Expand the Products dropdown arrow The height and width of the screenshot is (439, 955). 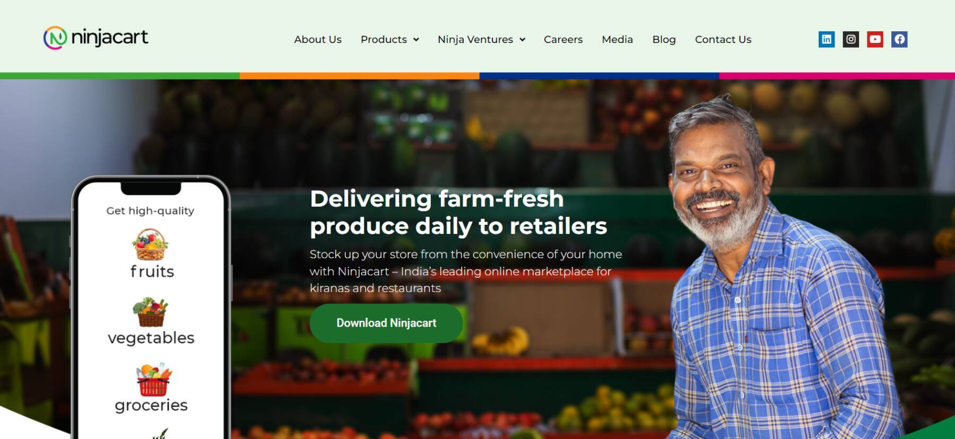click(416, 40)
